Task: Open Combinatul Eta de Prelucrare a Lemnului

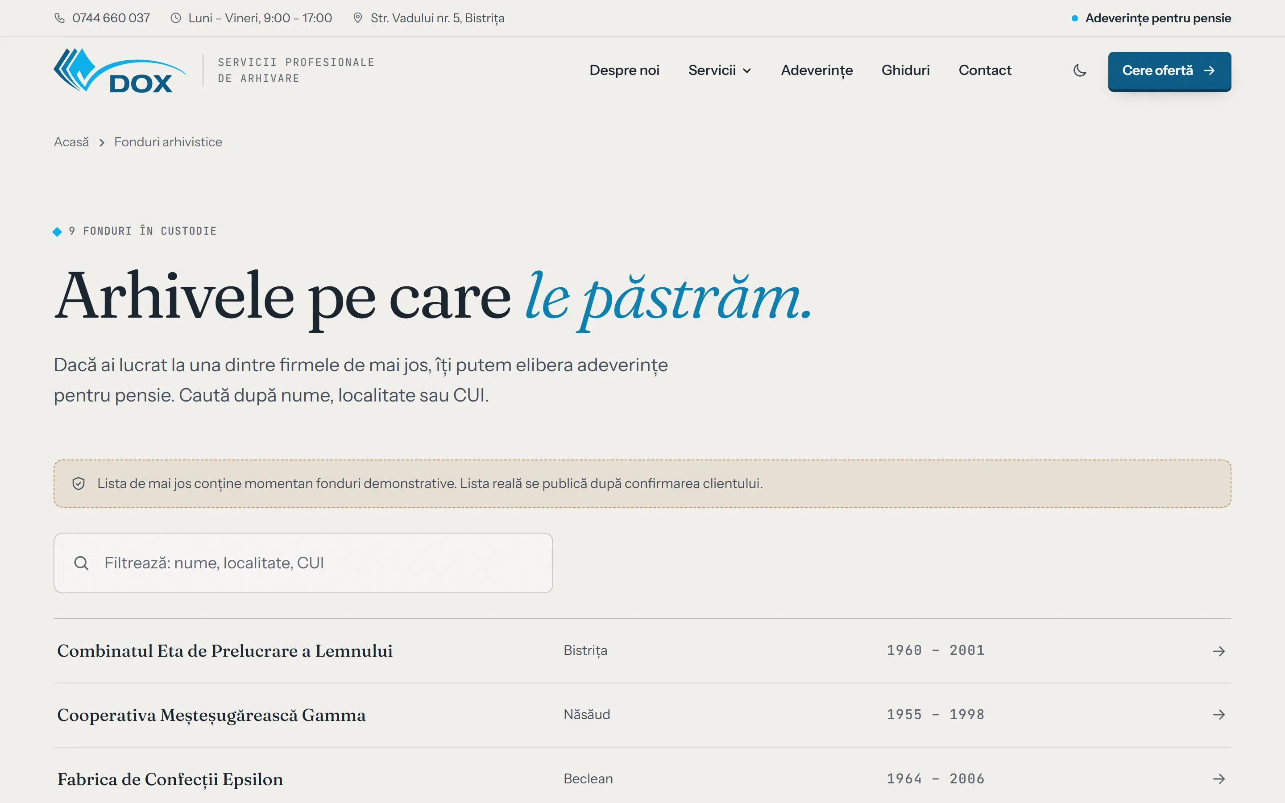Action: [224, 650]
